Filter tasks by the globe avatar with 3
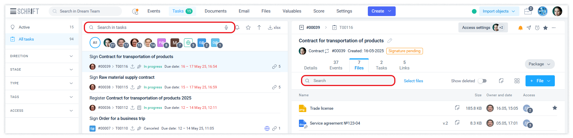573x138 pixels. pos(188,43)
